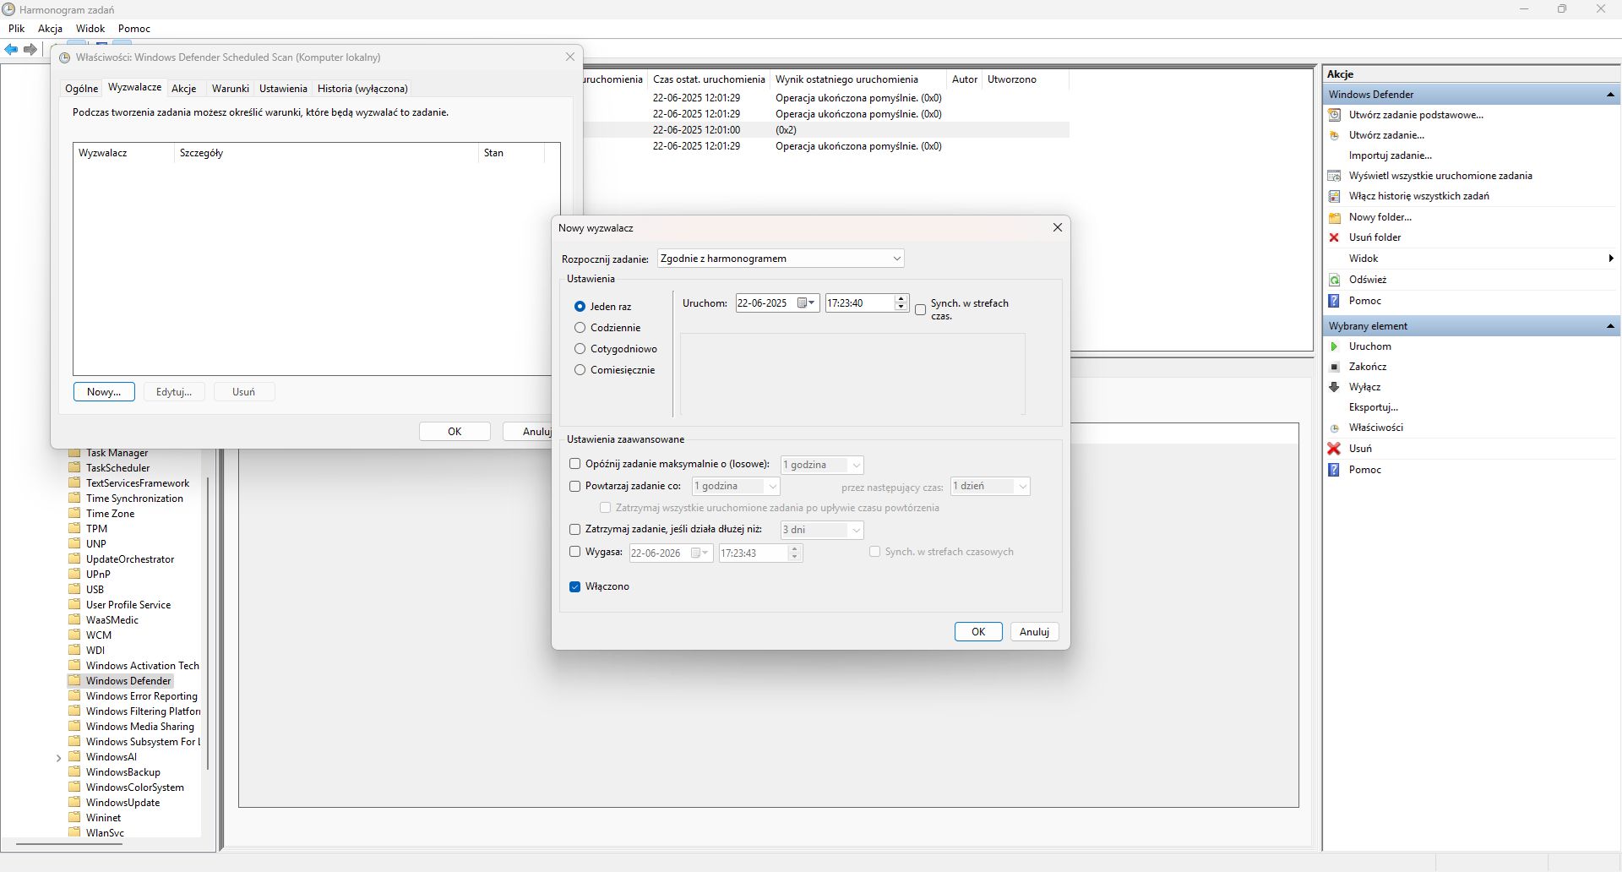Select the WindowsUpdate folder in tree

[122, 803]
